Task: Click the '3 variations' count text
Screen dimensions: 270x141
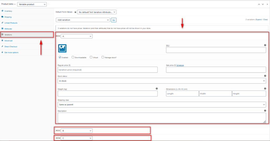Action: [x=250, y=19]
